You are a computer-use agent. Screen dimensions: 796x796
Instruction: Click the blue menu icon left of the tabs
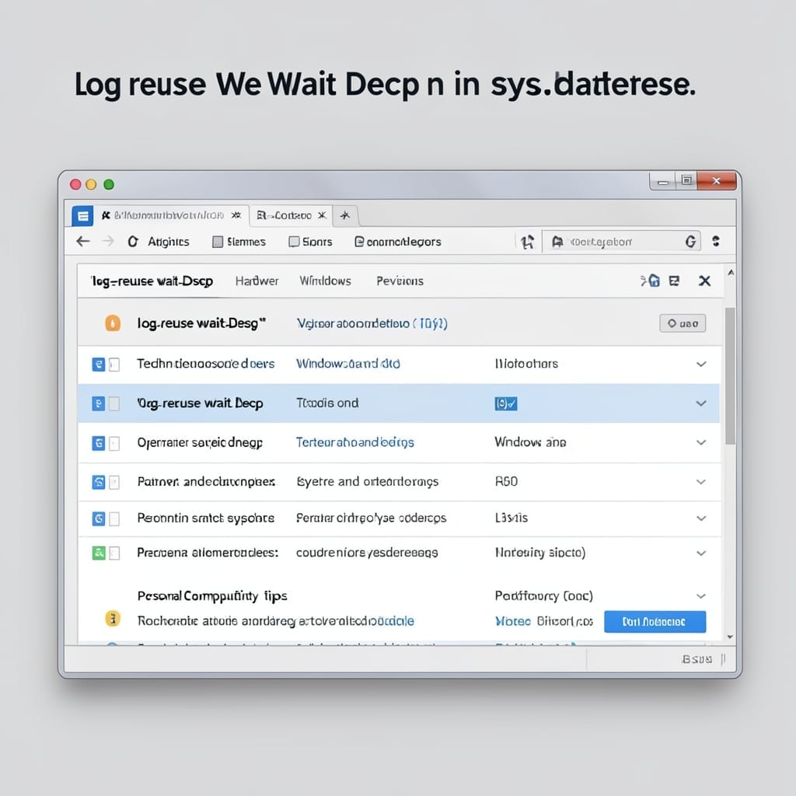pos(82,216)
